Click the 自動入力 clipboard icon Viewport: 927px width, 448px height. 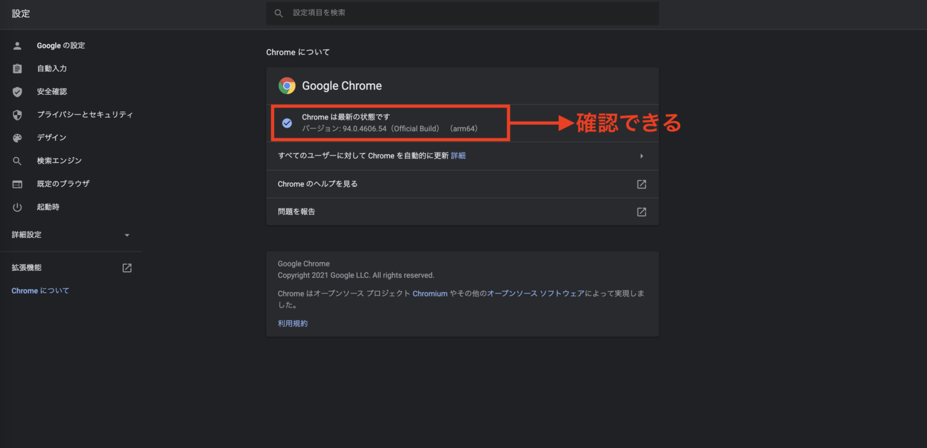pyautogui.click(x=17, y=68)
